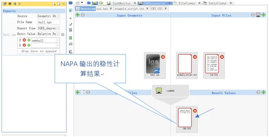Screen dimensions: 269x137
Task: Select the curve tool in the vertical toolbar
Action: (x=71, y=24)
